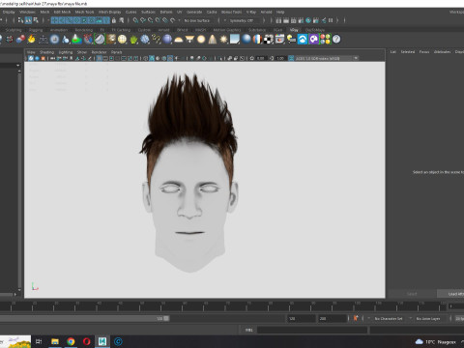Switch to the FX Caching shelf tab
464x348 pixels.
121,30
